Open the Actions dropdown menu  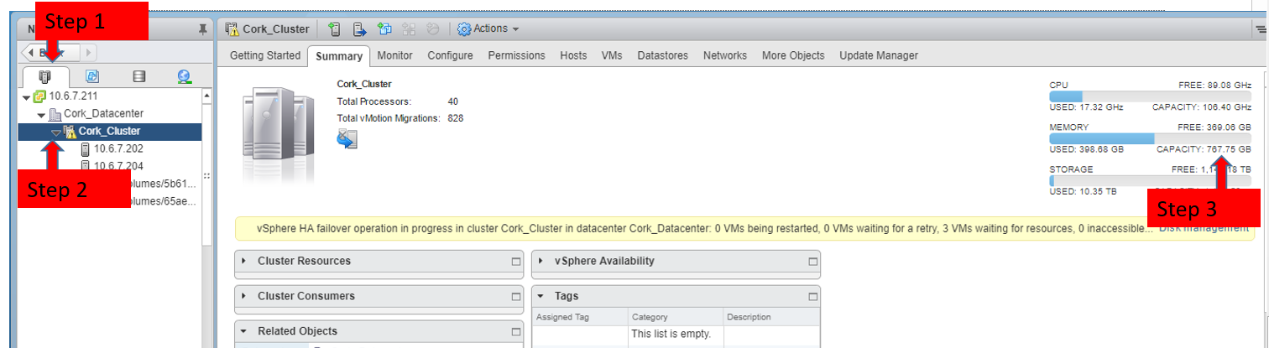point(488,29)
